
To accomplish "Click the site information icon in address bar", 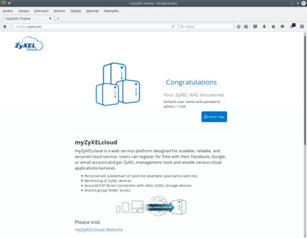I will pyautogui.click(x=12, y=26).
